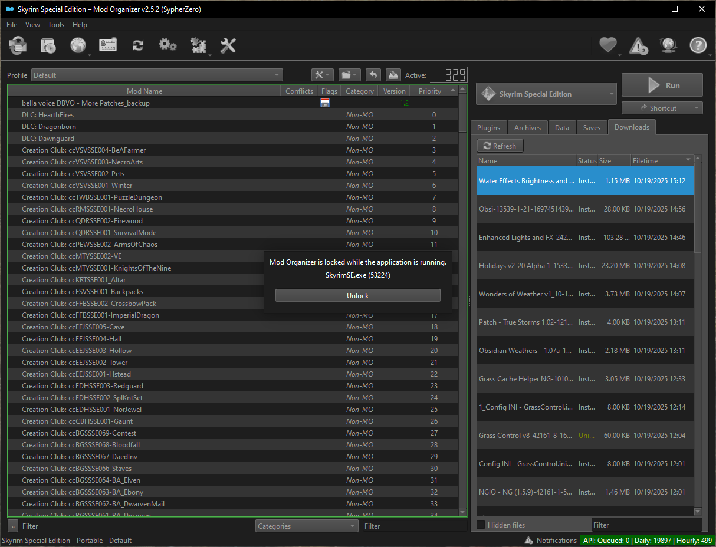Click the Notifications warning in status bar
Screen dimensions: 716x547
pos(550,540)
